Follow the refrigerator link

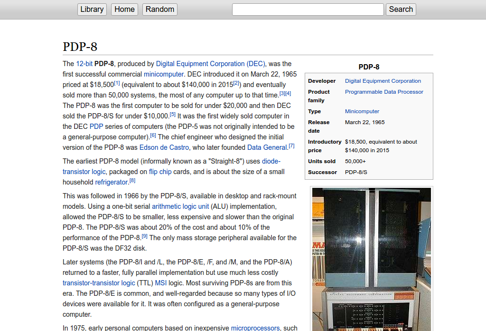(x=111, y=182)
